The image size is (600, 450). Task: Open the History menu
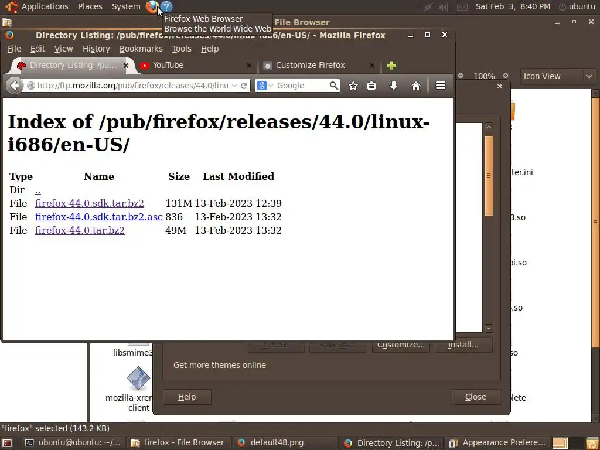[x=96, y=49]
